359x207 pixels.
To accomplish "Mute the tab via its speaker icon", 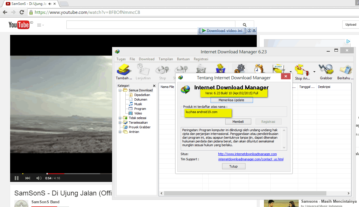I will (50, 4).
